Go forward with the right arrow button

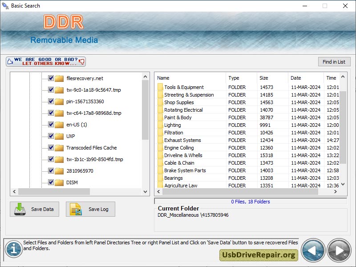[x=339, y=251]
